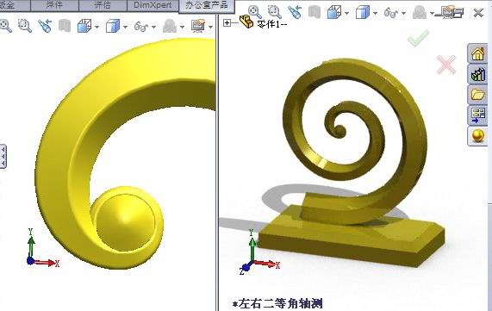The image size is (492, 311).
Task: Open Edit Appearance dropdown arrow in 零件1 viewport
Action: [x=432, y=13]
